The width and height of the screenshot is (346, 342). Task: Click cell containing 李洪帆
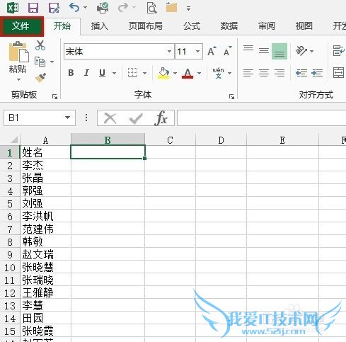45,216
